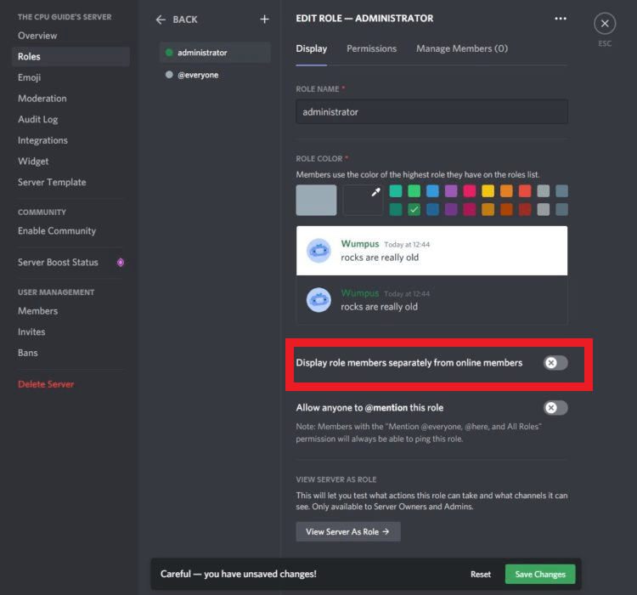Toggle display role members separately switch
637x595 pixels.
tap(555, 363)
